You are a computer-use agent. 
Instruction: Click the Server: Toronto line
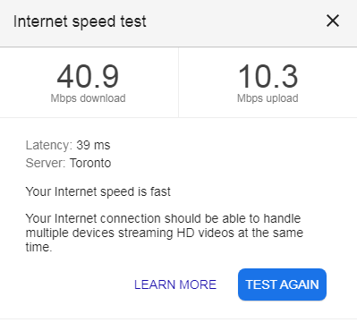point(68,163)
